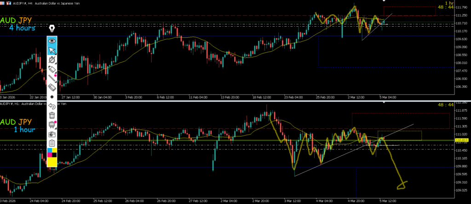Select the arrow cursor tool
This screenshot has width=471, height=204.
[52, 50]
